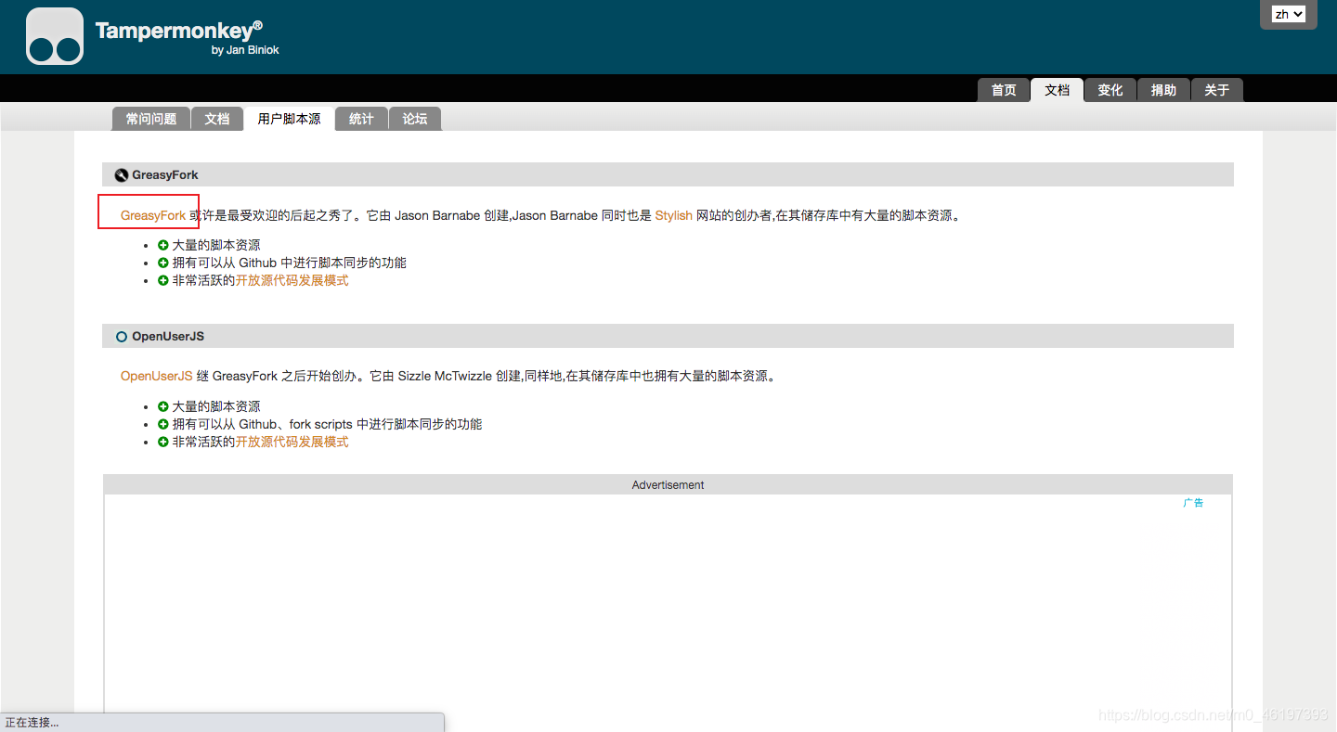
Task: Click green plus icon beside 'Github 中进行脚本同步'
Action: (163, 263)
